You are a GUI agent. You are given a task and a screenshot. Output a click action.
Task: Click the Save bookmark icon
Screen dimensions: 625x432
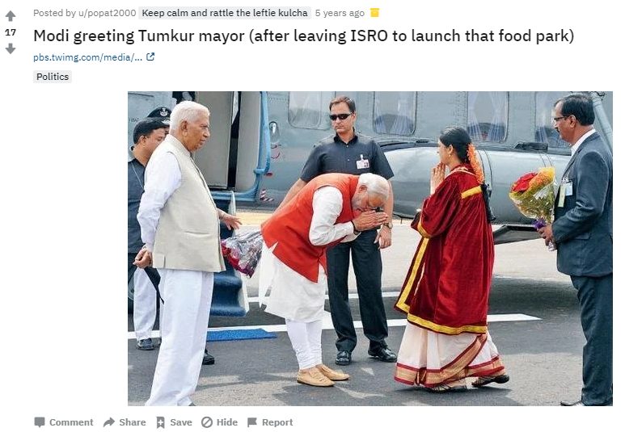161,422
